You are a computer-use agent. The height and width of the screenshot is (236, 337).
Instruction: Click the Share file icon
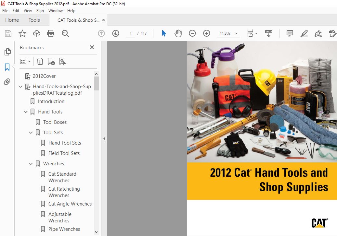332,33
